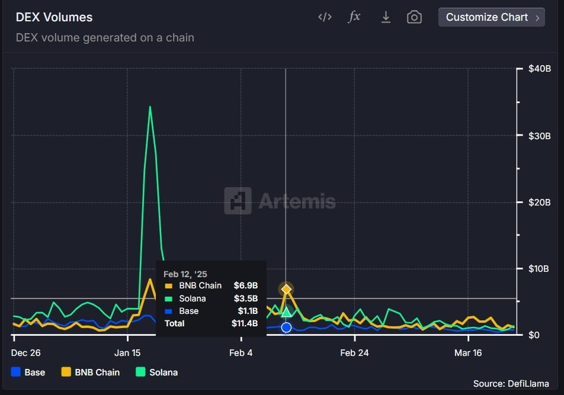Click the Solana peak in January
The image size is (564, 395).
pyautogui.click(x=150, y=107)
